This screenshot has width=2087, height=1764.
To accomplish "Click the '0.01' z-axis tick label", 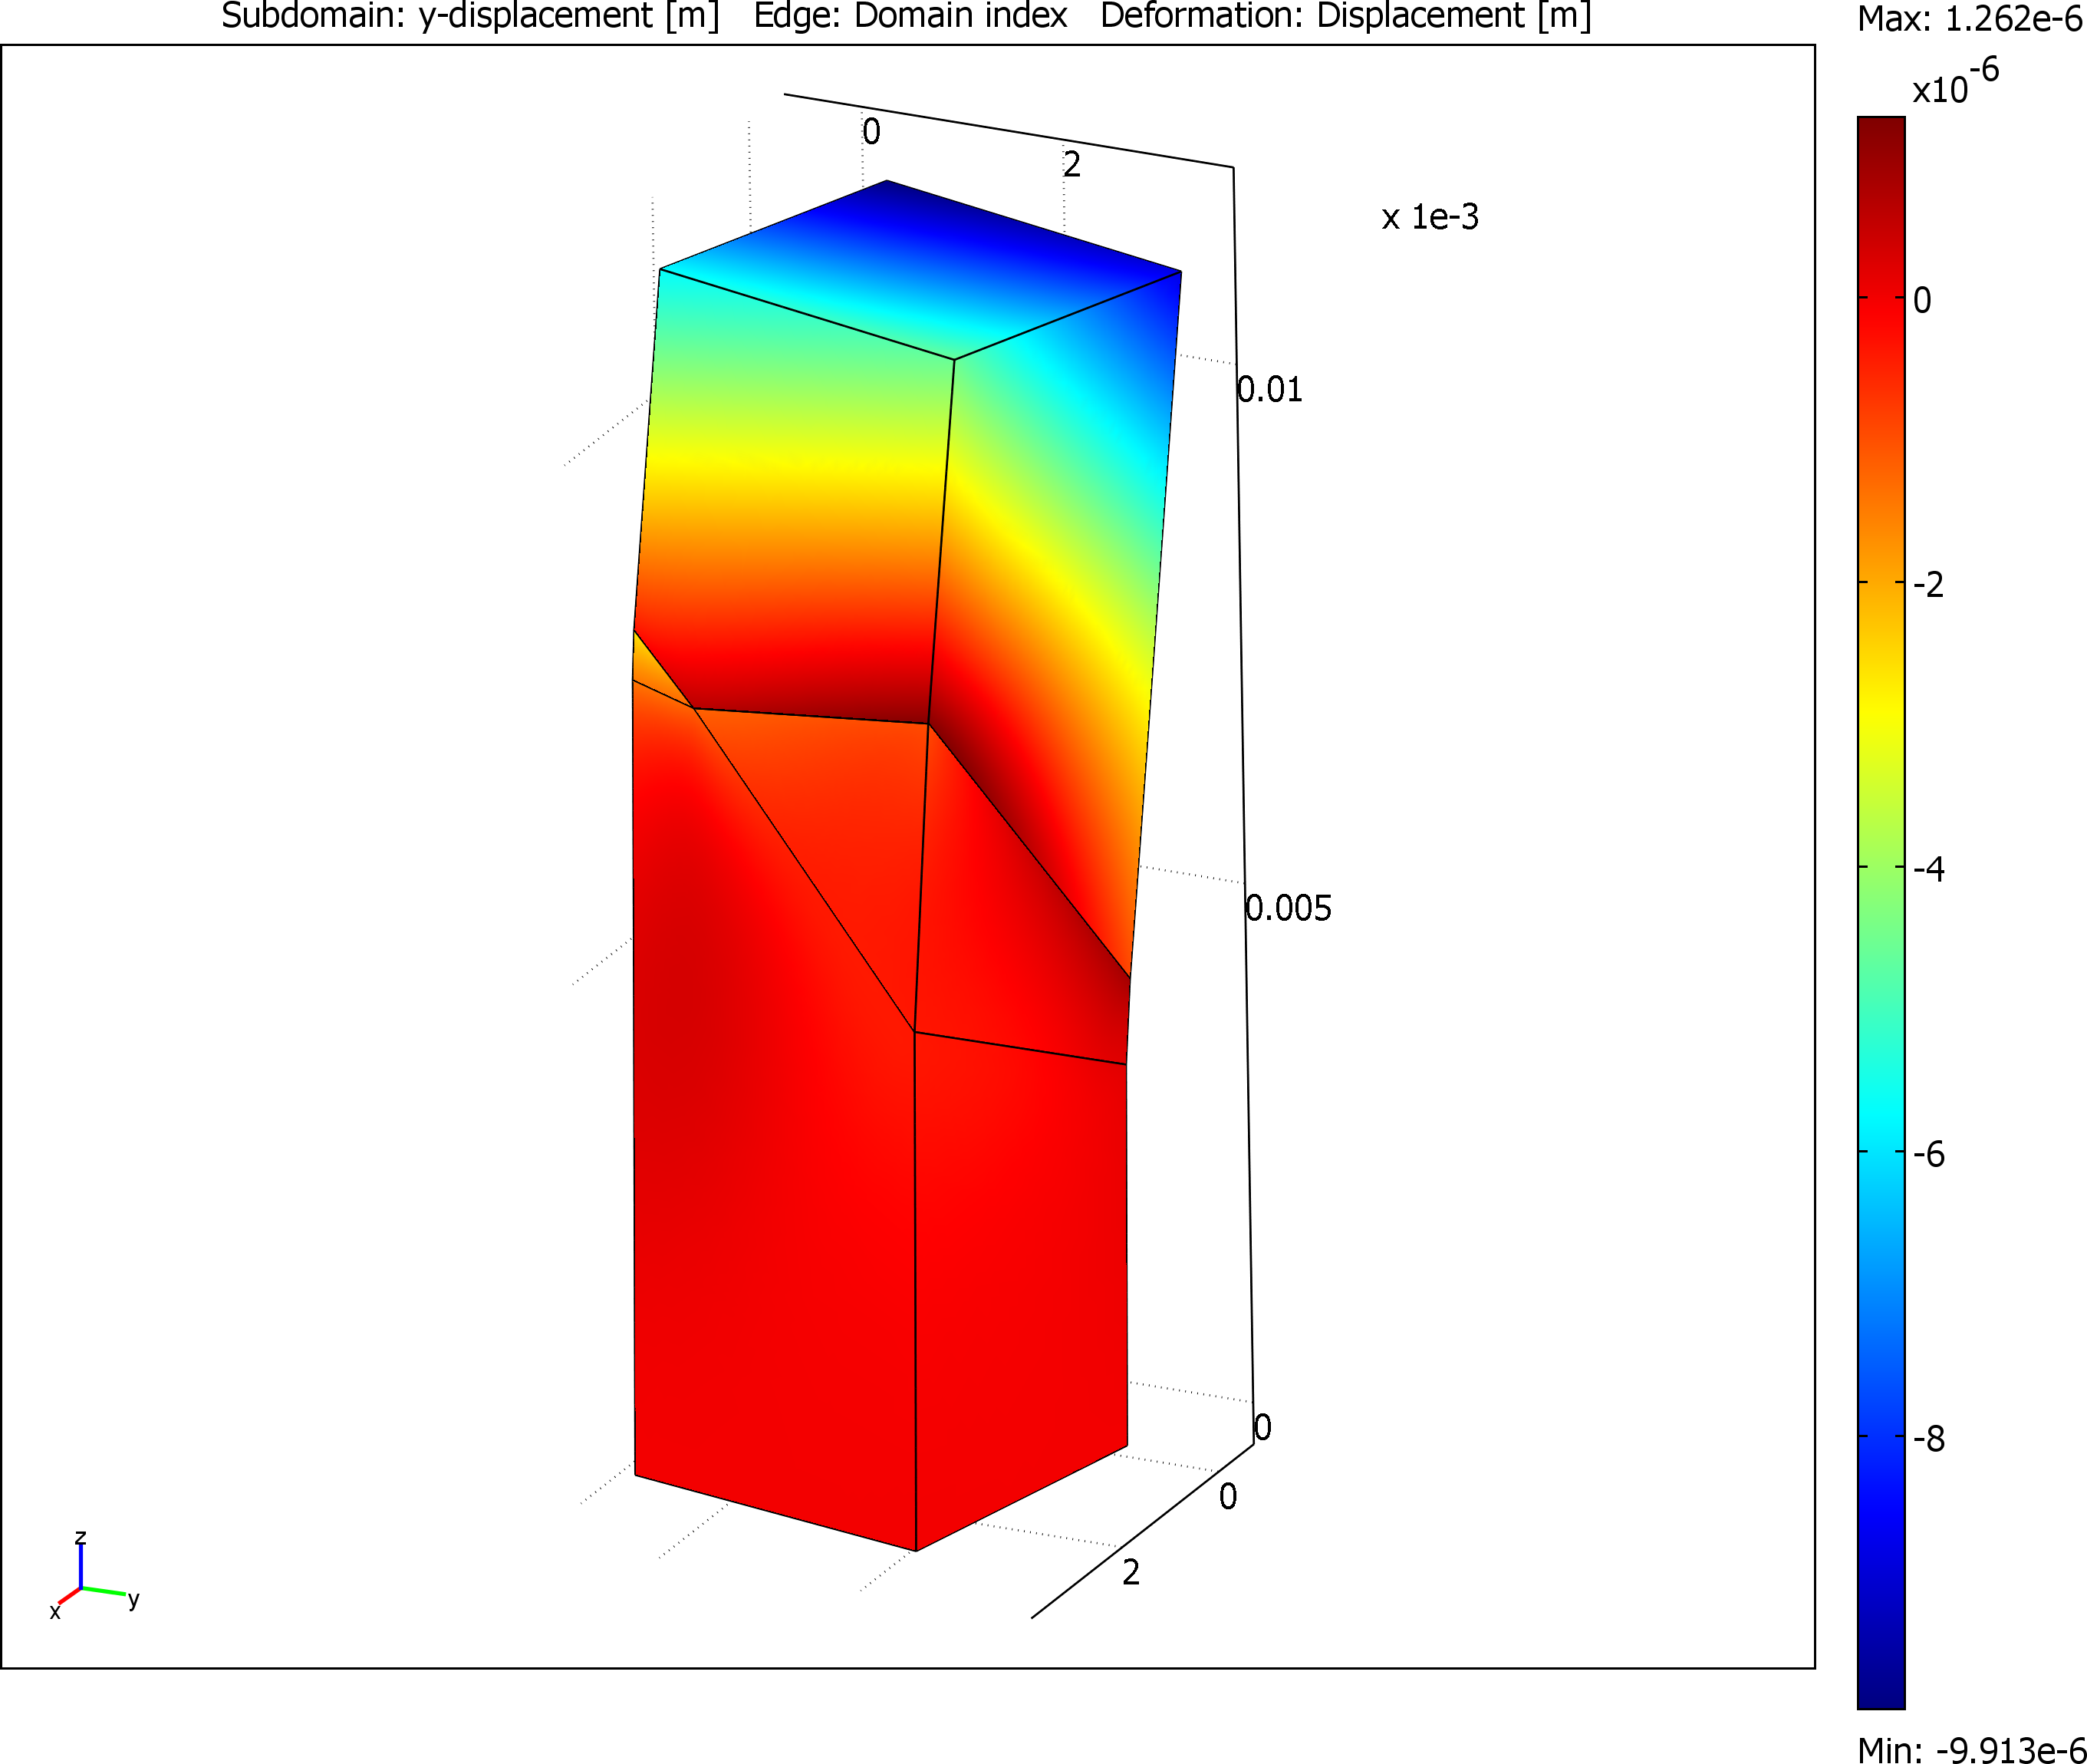I will tap(1270, 389).
